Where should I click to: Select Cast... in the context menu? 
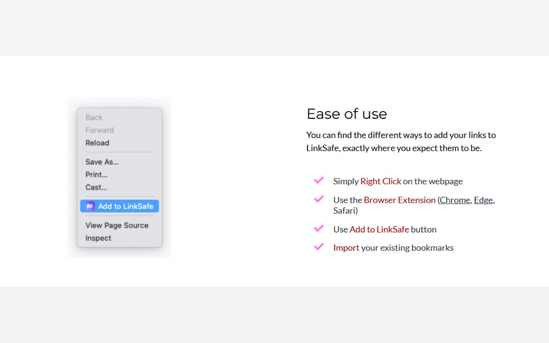click(96, 187)
